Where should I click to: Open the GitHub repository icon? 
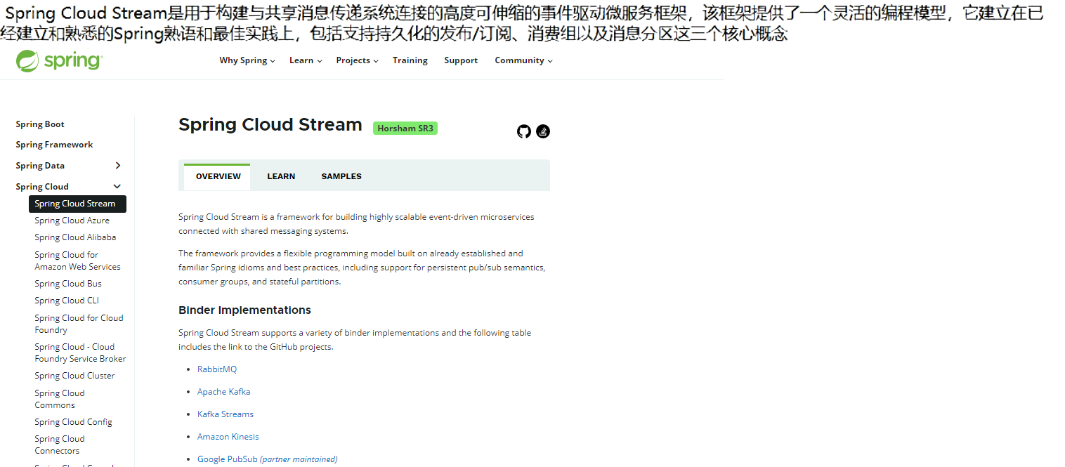[524, 131]
